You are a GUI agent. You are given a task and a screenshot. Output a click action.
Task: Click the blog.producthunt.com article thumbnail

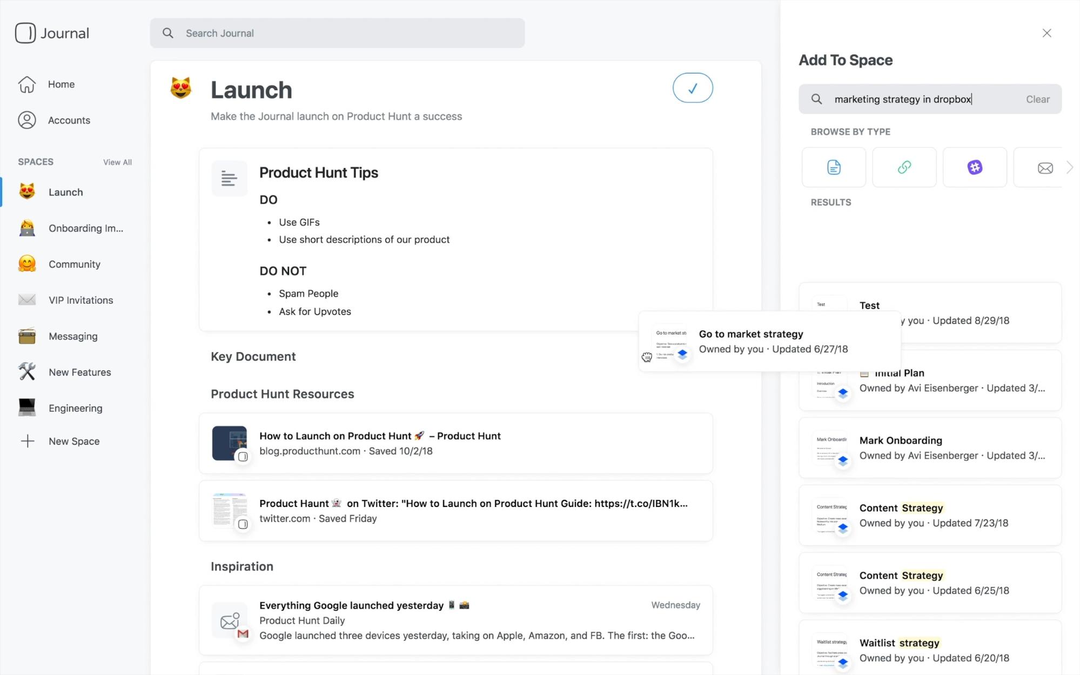(x=229, y=443)
